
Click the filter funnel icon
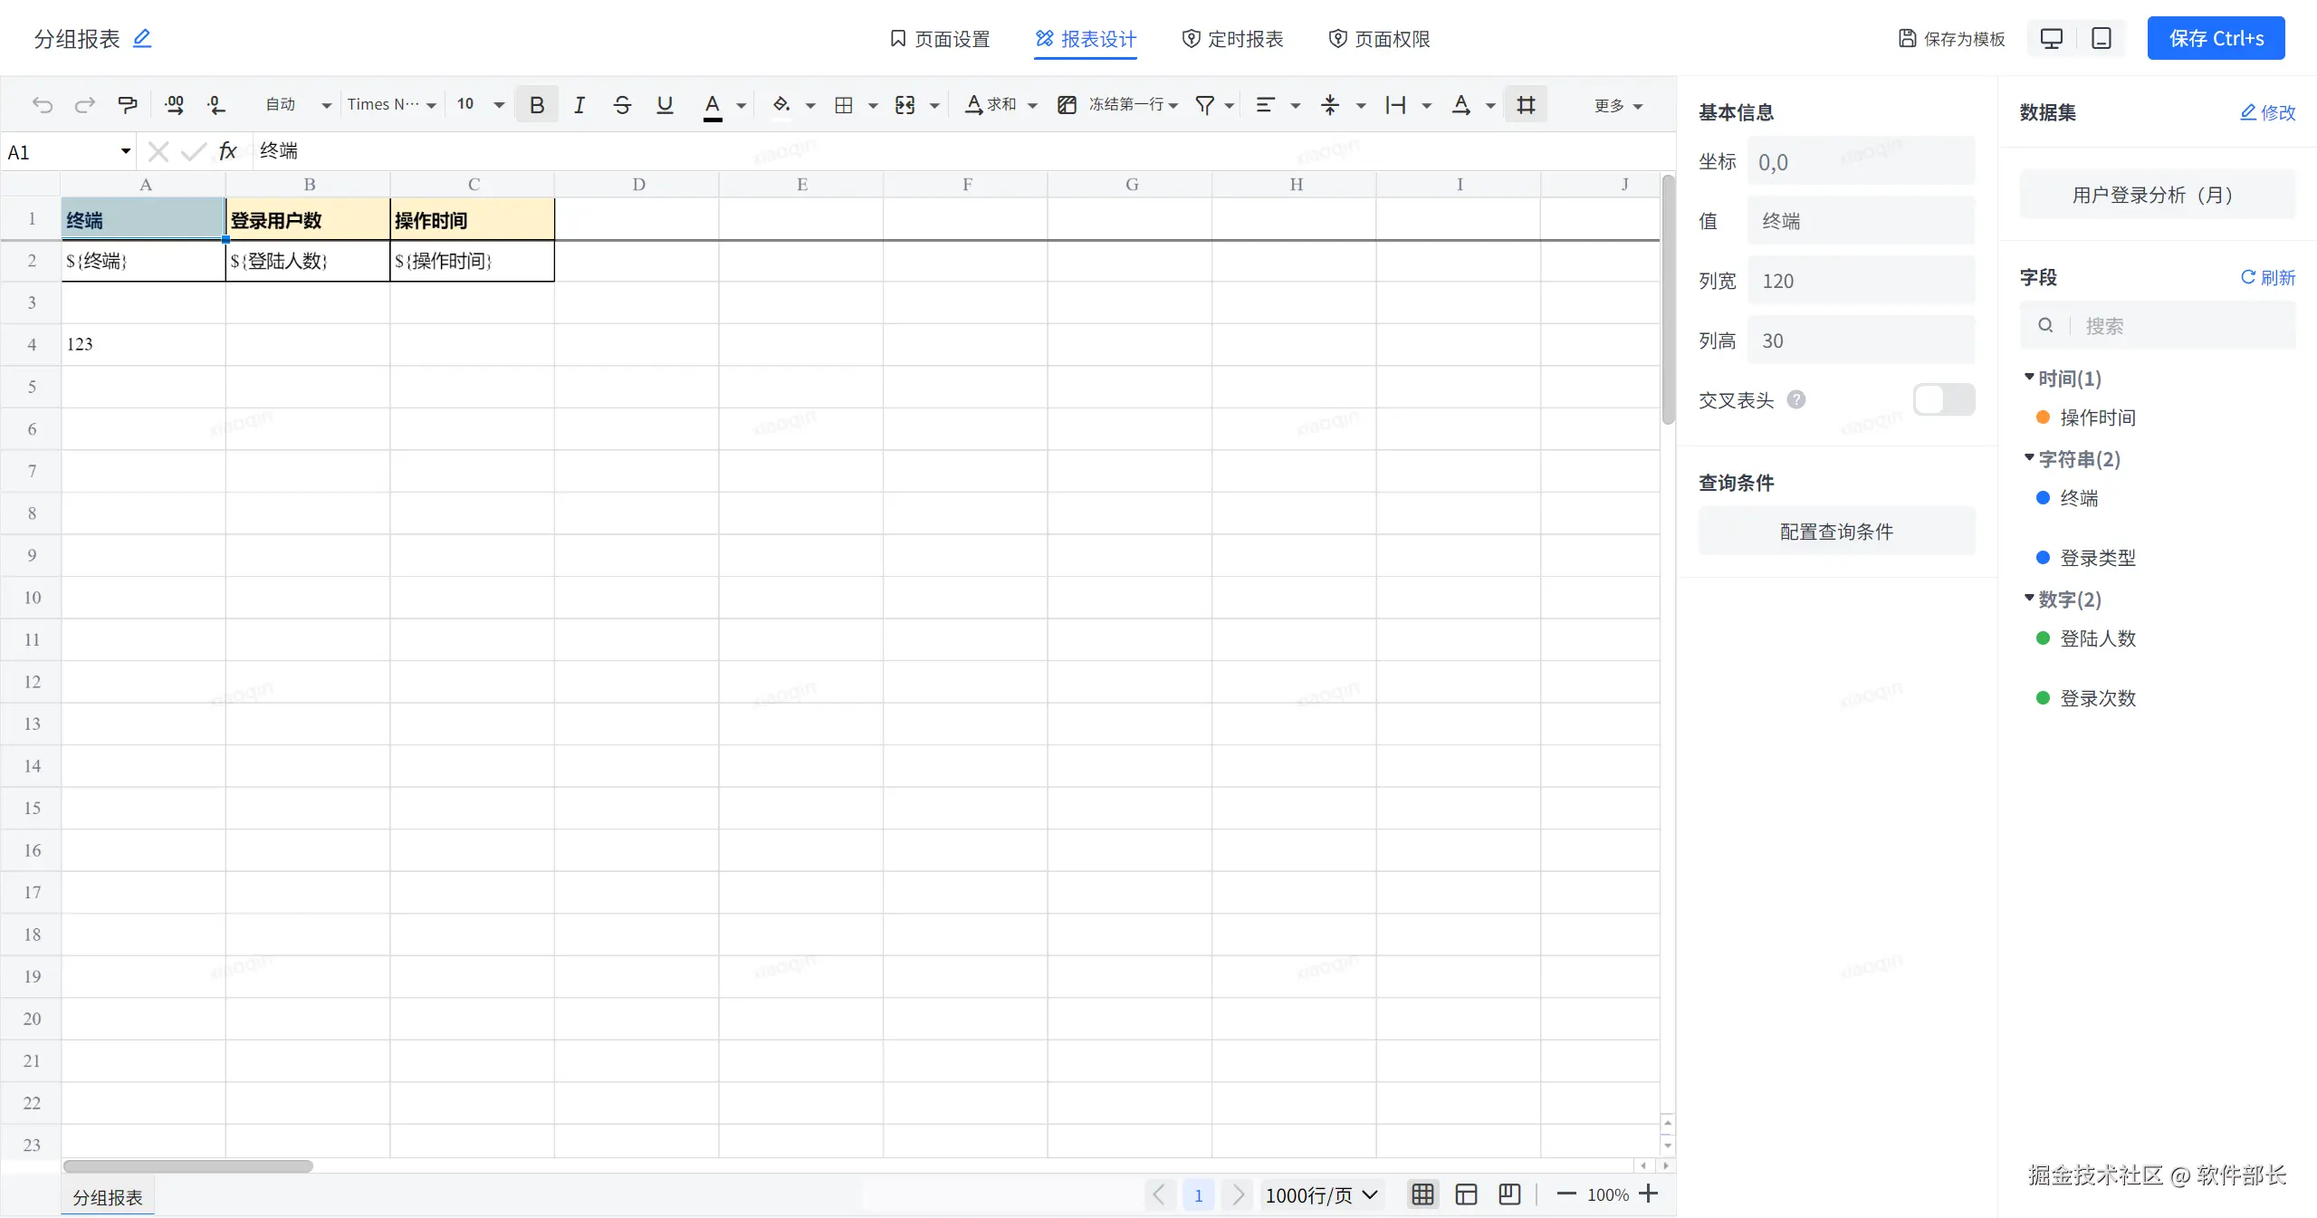(x=1204, y=105)
